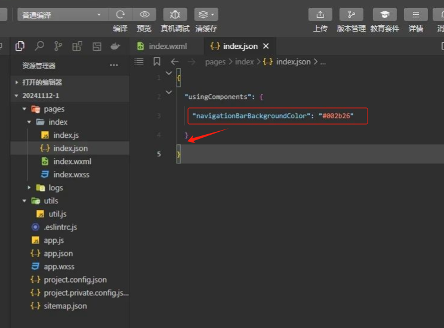The image size is (444, 328).
Task: Open version management branch icon
Action: click(x=351, y=14)
